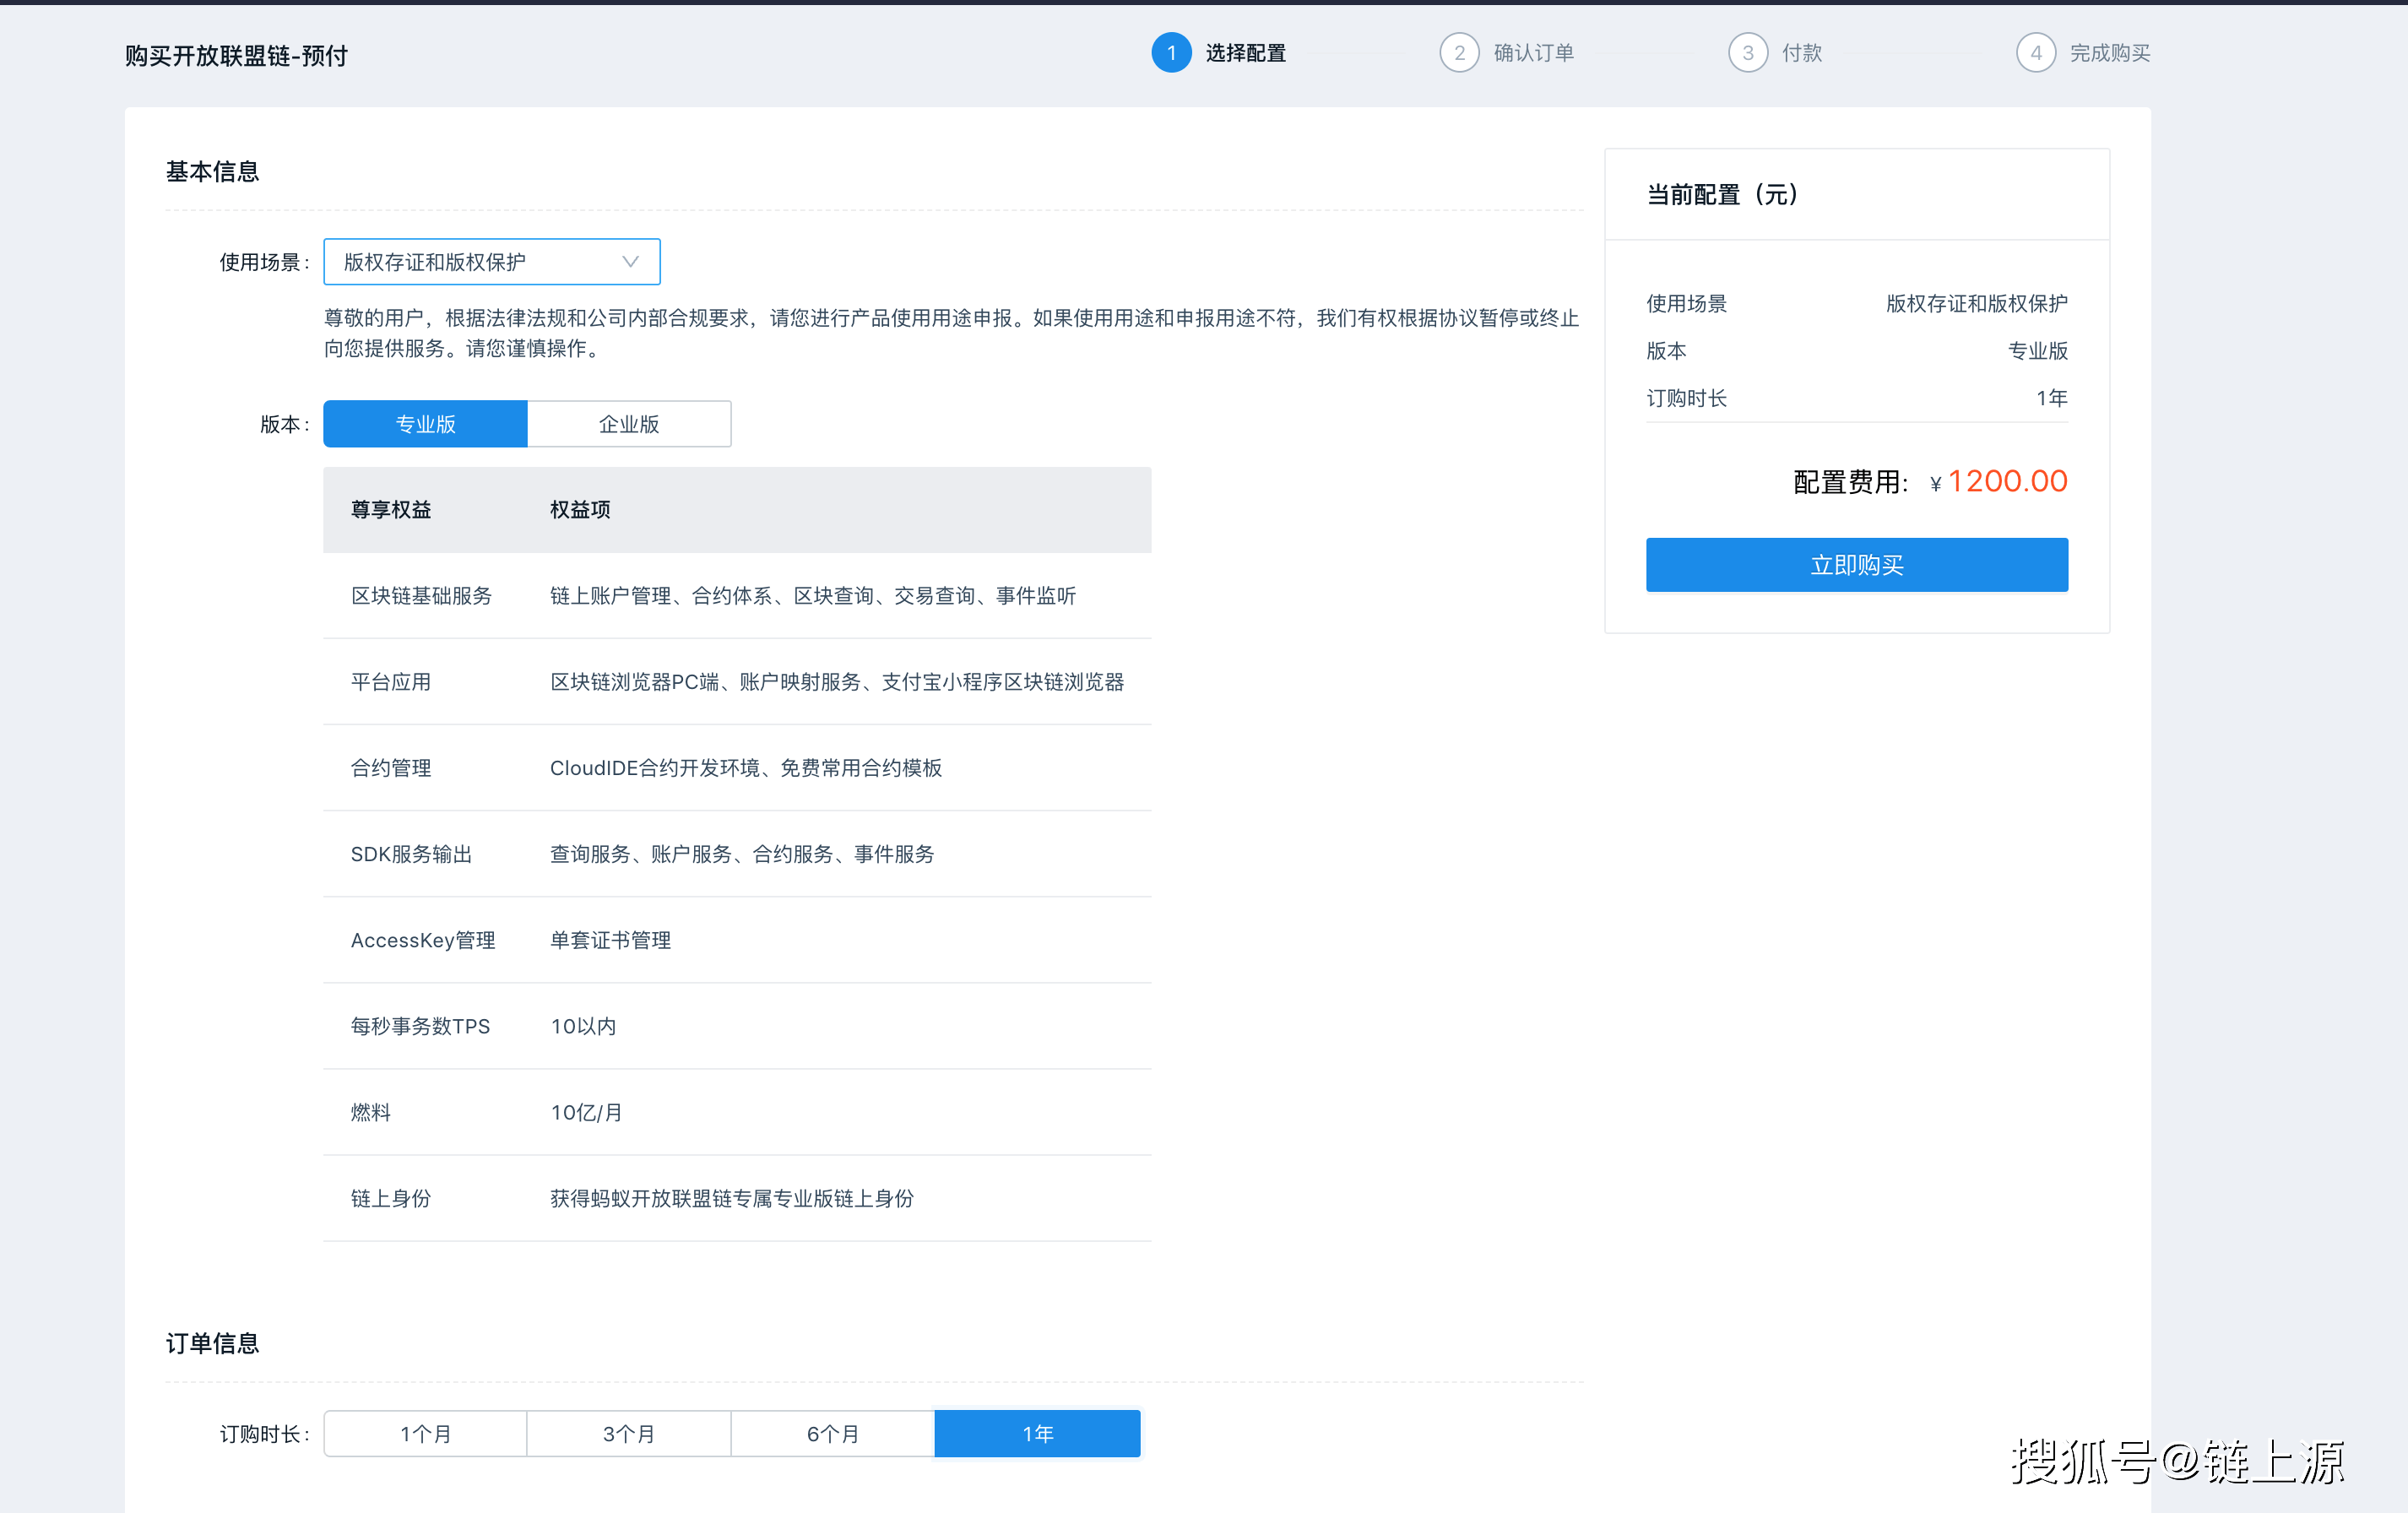Choose 3个月 subscription duration

coord(629,1433)
